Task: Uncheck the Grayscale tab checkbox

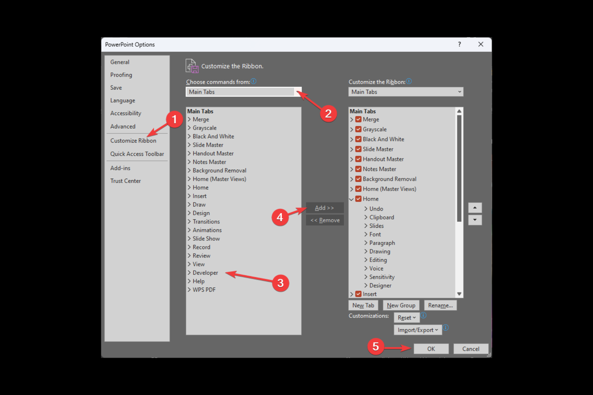Action: point(358,129)
